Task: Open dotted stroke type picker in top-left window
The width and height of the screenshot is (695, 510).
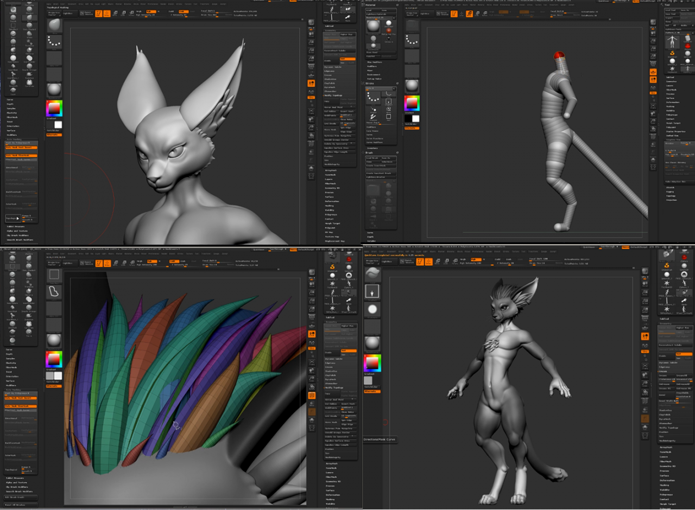Action: (x=54, y=42)
